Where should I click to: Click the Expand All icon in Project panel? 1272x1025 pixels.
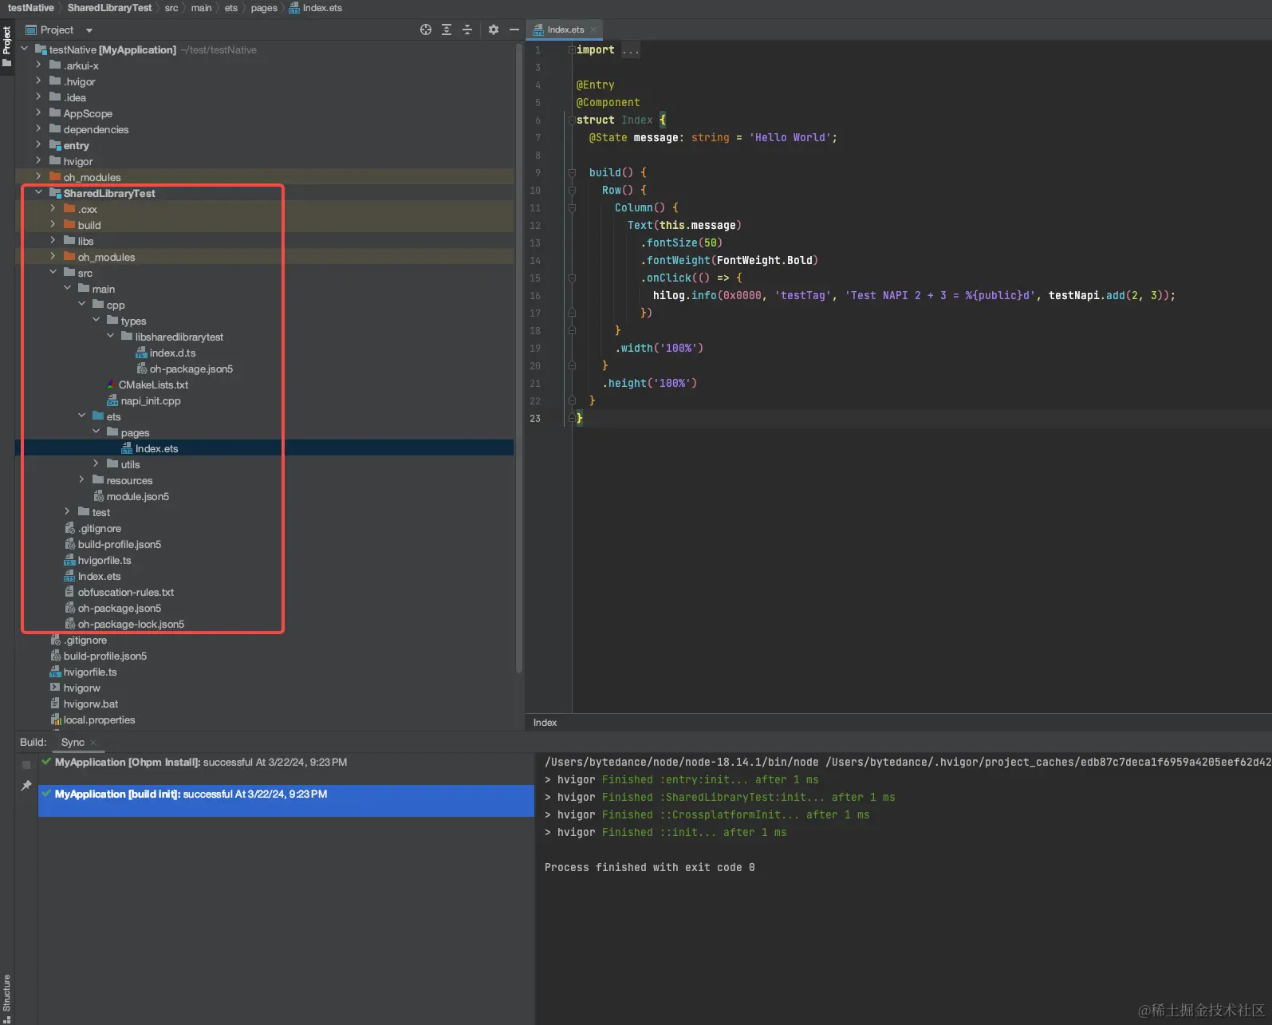pyautogui.click(x=447, y=30)
